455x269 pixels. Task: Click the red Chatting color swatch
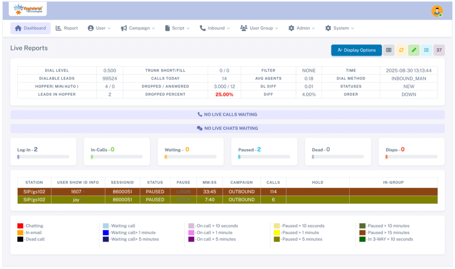[x=20, y=226]
